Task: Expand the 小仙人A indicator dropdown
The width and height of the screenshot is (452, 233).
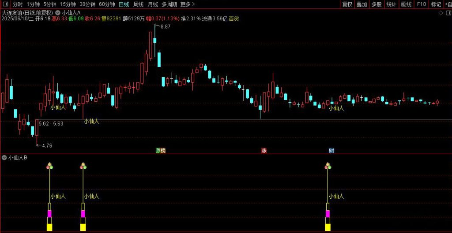Action: (x=58, y=13)
